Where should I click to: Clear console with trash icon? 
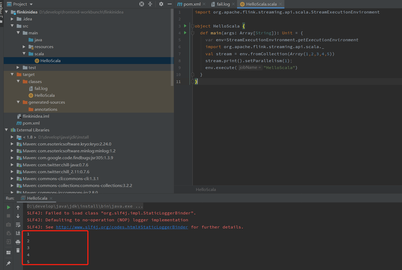coord(18,250)
